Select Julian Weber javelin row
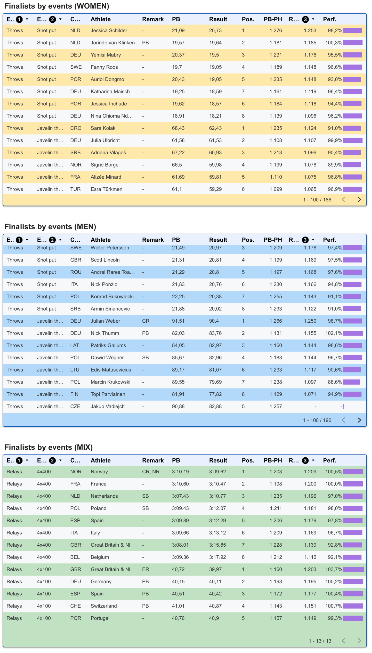This screenshot has height=653, width=372. [x=185, y=321]
